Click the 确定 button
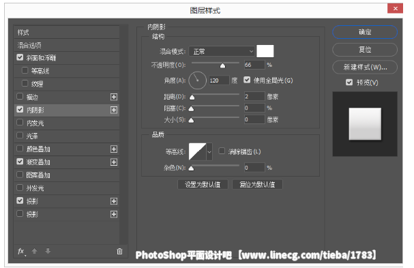414x268 pixels. coord(365,32)
